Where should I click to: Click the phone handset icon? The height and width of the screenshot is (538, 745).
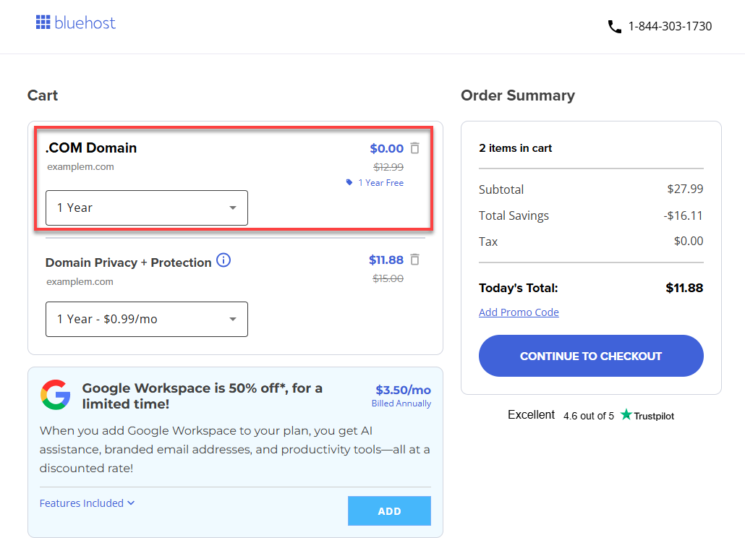614,26
